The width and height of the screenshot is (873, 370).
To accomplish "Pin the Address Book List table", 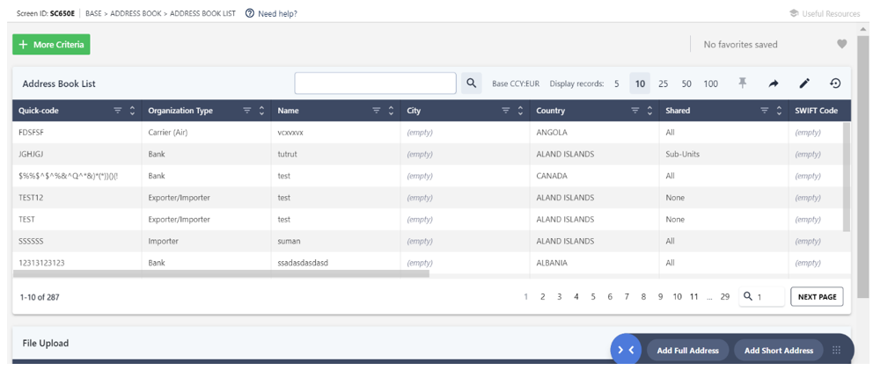I will click(742, 83).
